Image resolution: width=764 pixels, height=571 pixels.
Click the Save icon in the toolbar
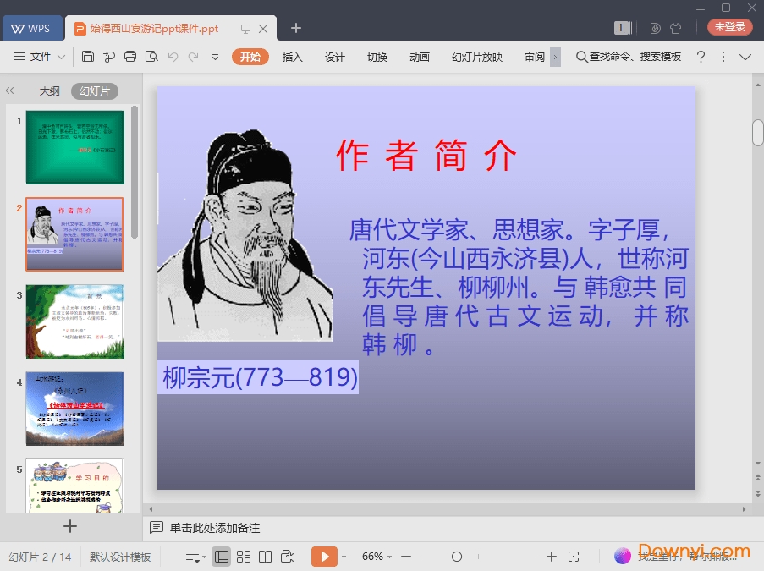click(88, 57)
